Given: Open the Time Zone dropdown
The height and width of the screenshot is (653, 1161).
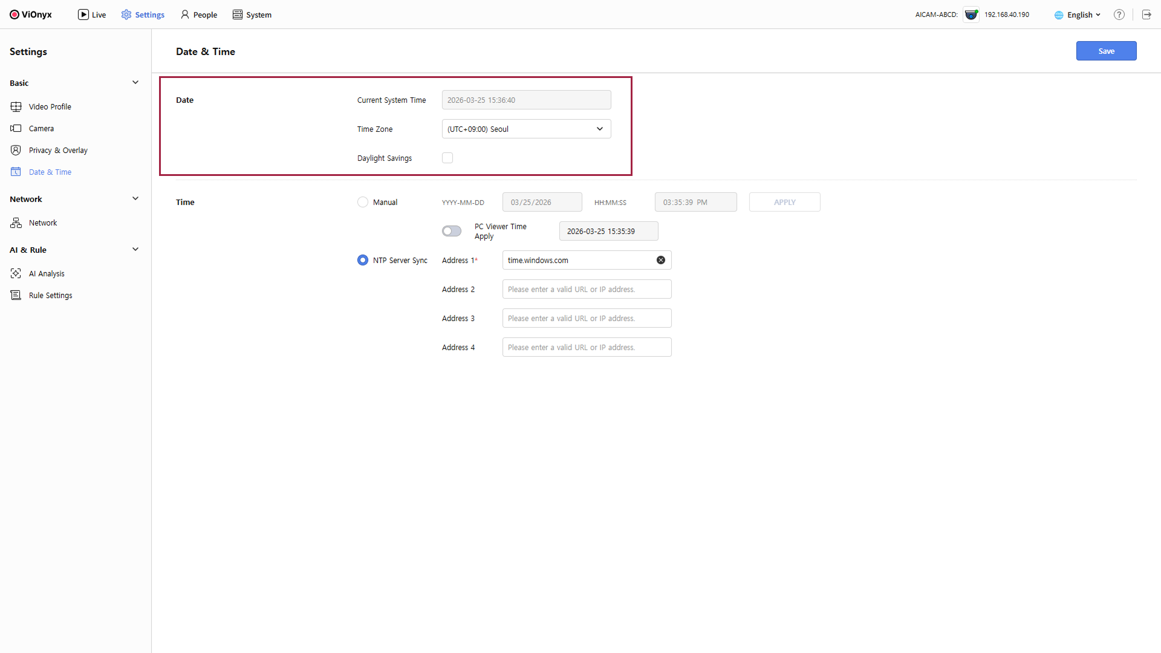Looking at the screenshot, I should [x=526, y=129].
